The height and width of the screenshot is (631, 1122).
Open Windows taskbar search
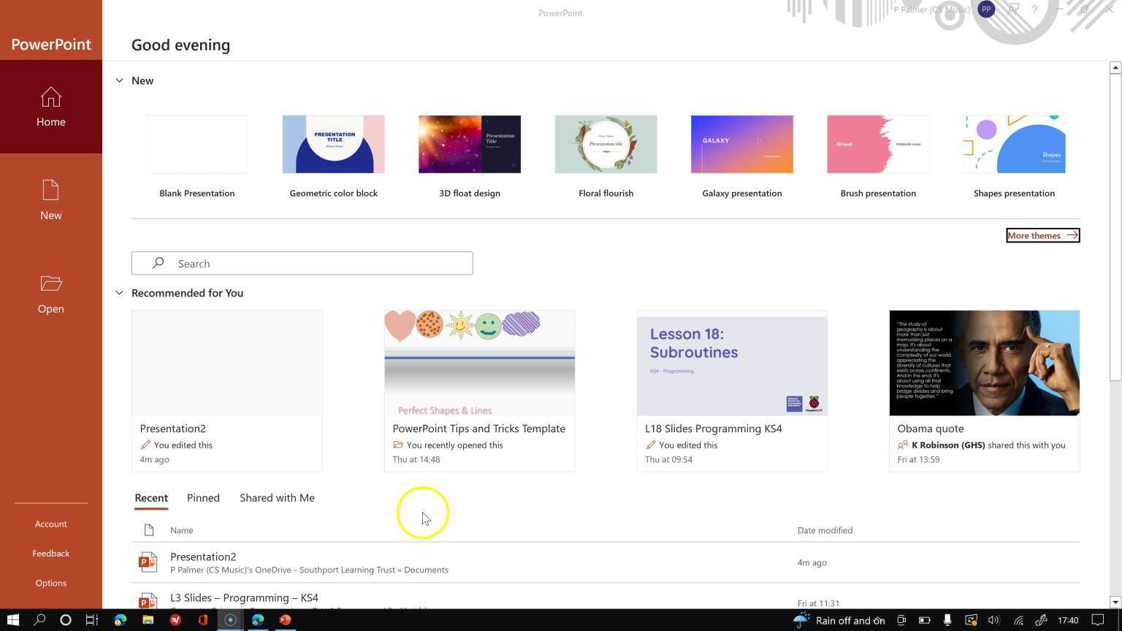39,620
